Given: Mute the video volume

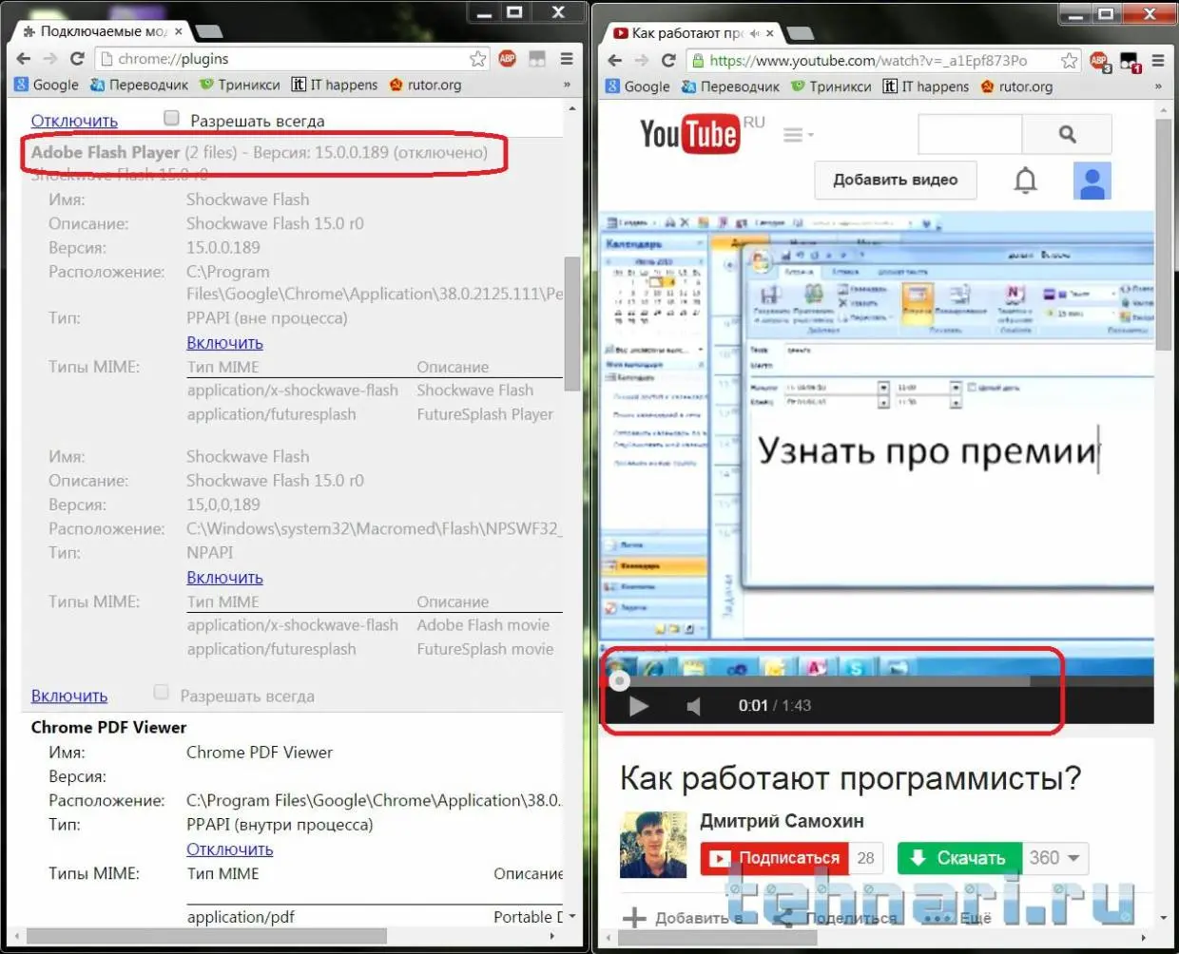Looking at the screenshot, I should (x=694, y=706).
